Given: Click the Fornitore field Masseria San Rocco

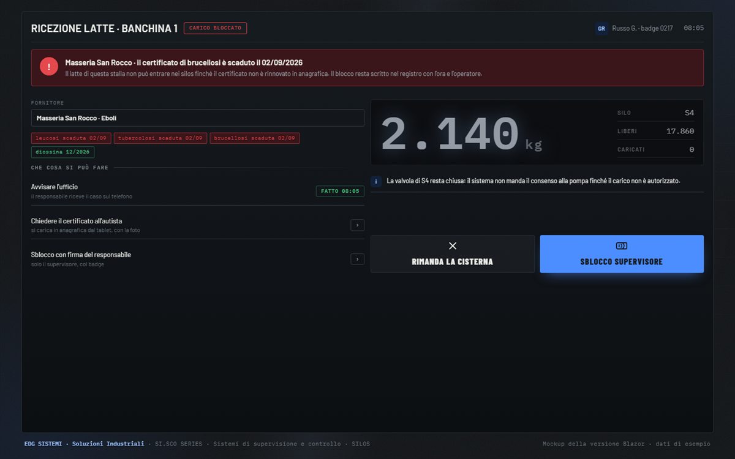Looking at the screenshot, I should (198, 118).
